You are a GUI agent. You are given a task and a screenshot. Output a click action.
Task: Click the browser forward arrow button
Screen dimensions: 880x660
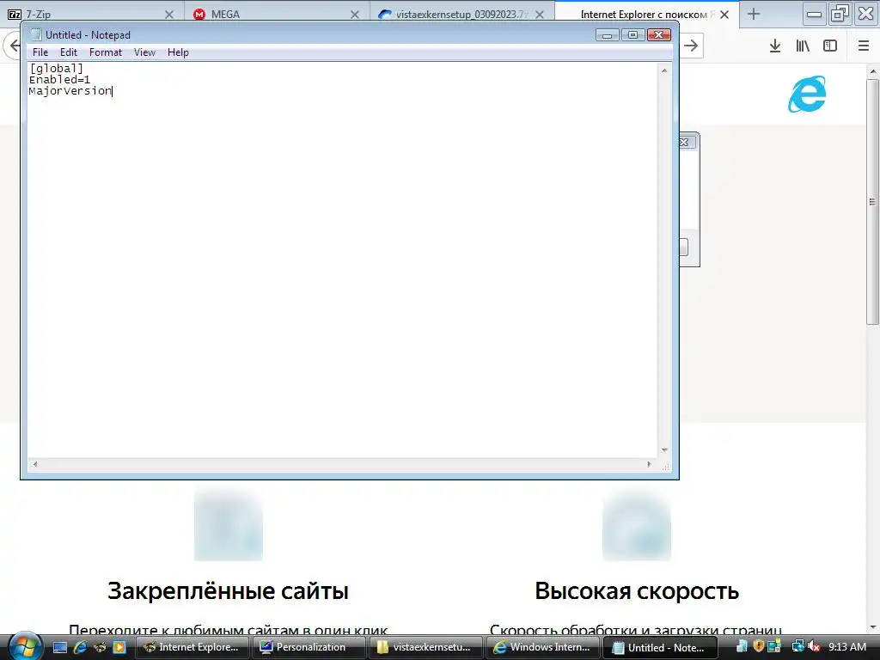click(691, 46)
